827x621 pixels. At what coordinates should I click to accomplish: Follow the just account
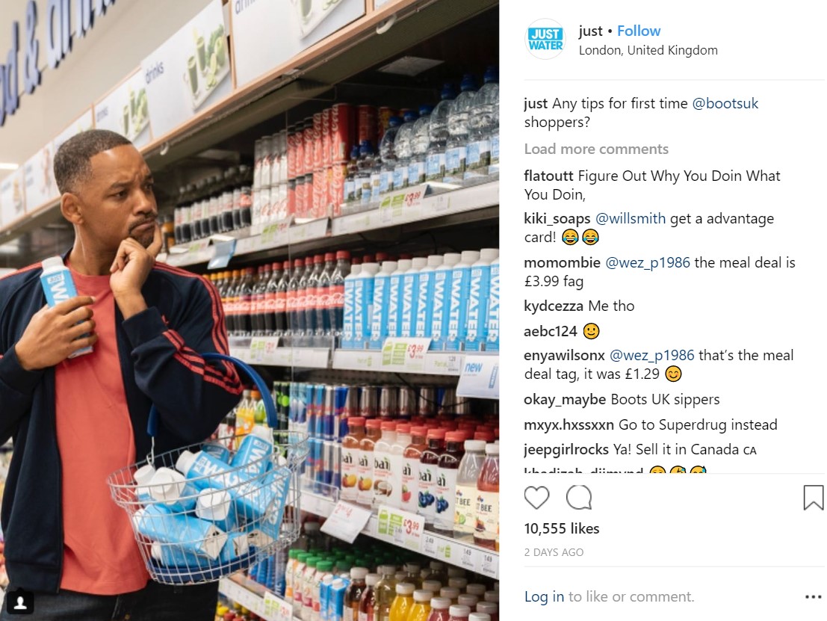pyautogui.click(x=639, y=31)
